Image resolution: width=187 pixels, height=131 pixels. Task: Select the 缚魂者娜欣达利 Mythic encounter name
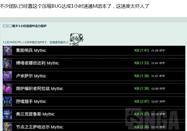click(x=38, y=63)
